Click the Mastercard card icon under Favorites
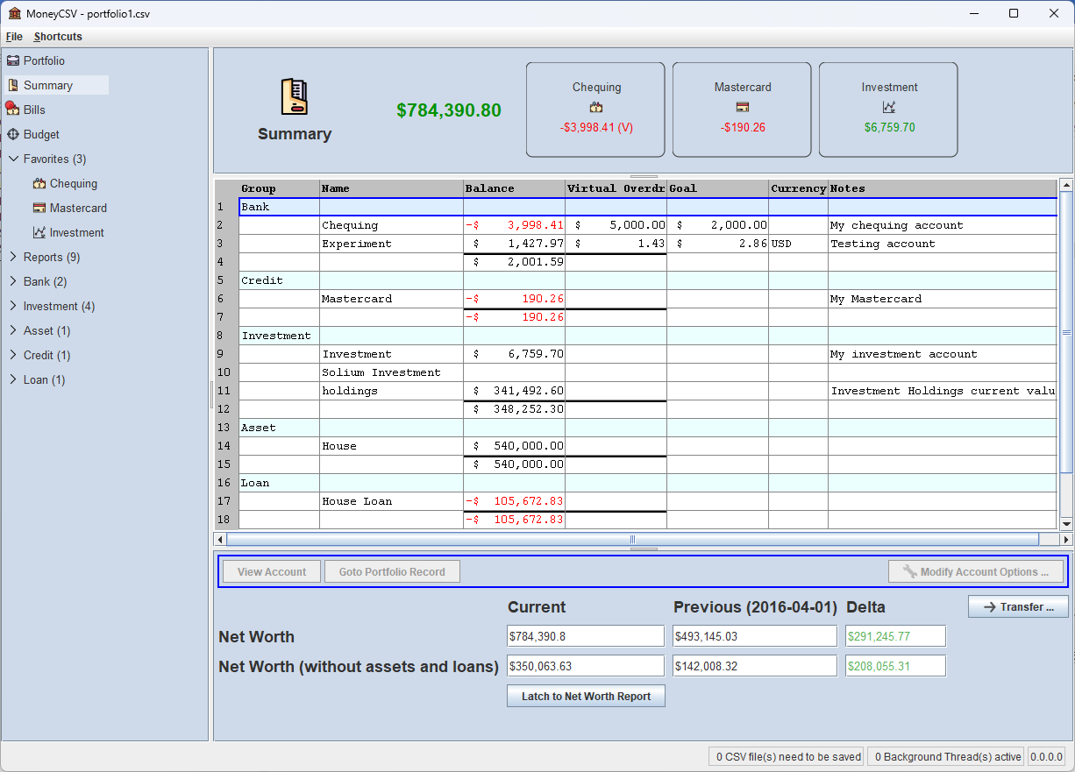This screenshot has height=772, width=1075. [39, 208]
